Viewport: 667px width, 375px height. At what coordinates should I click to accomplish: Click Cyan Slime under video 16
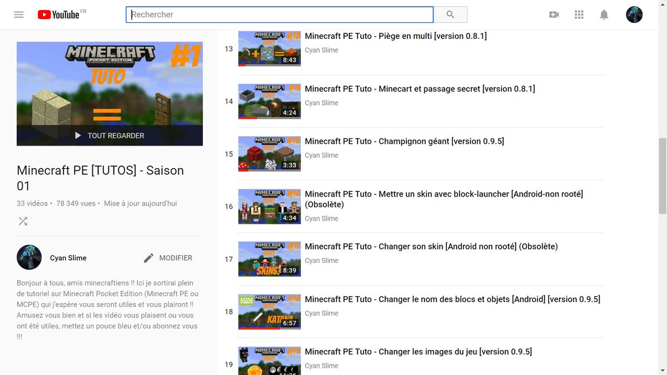coord(321,218)
